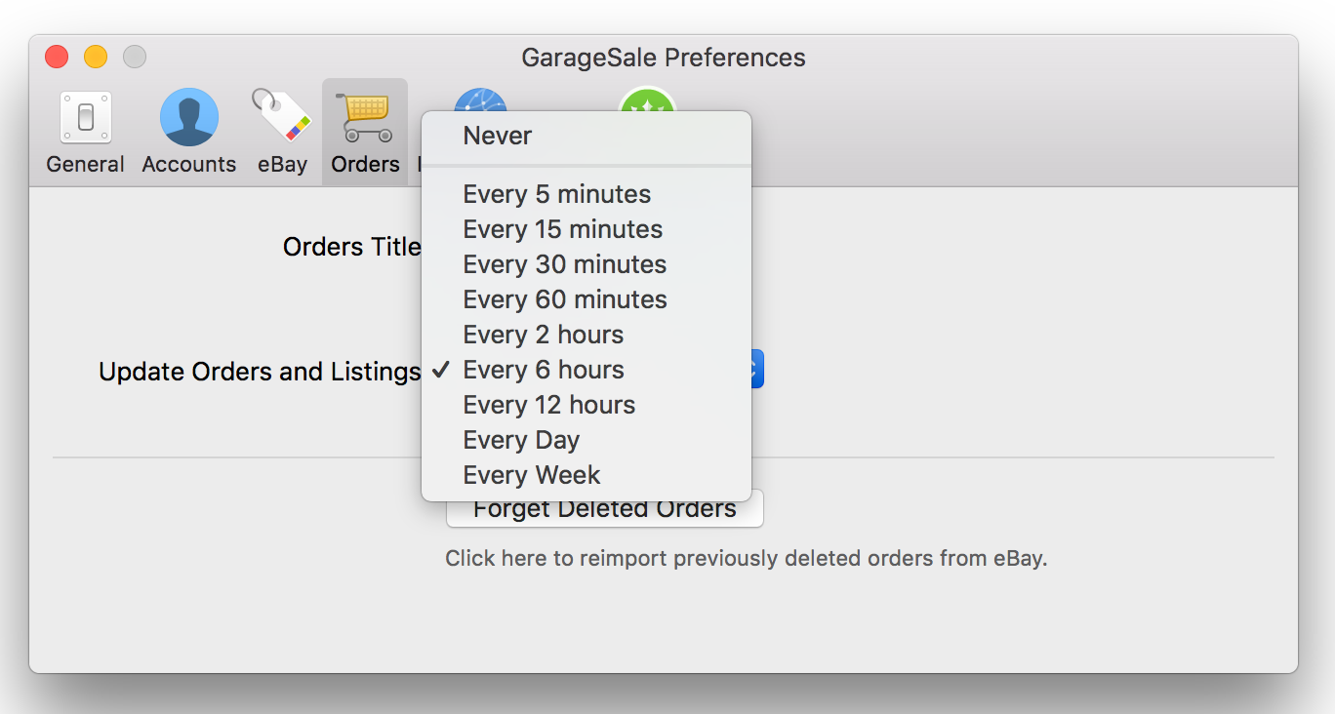This screenshot has width=1335, height=714.
Task: Choose Every Day update interval
Action: (x=587, y=440)
